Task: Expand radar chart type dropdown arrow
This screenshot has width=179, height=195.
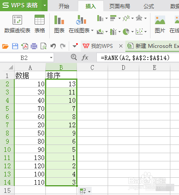Action: click(x=145, y=18)
